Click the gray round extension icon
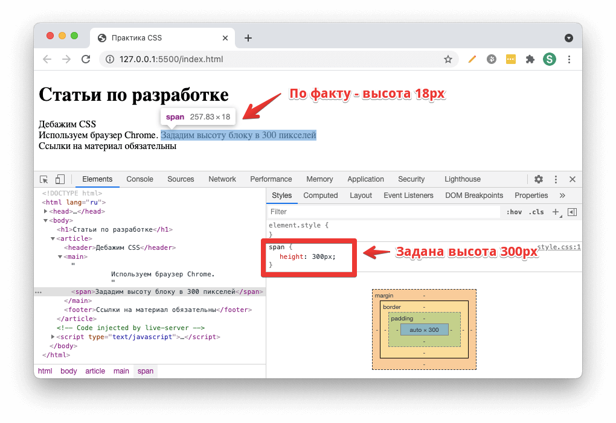616x423 pixels. click(492, 59)
